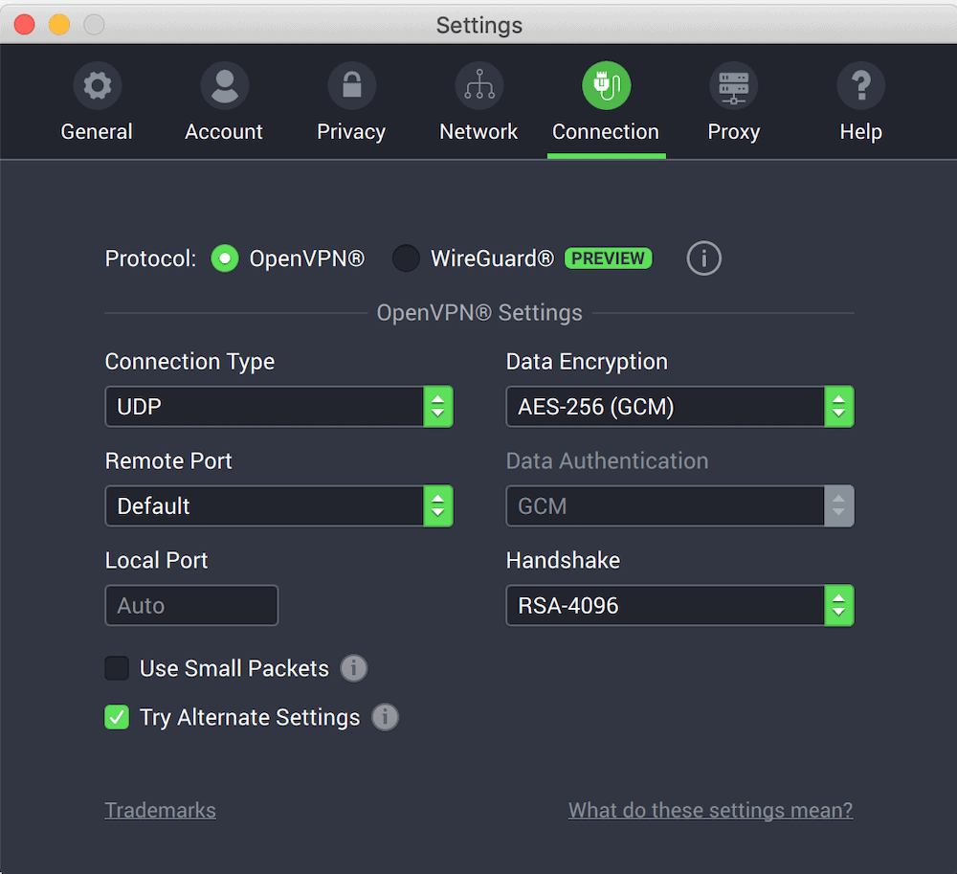Open the Network topology icon
Image resolution: width=957 pixels, height=874 pixels.
(478, 87)
